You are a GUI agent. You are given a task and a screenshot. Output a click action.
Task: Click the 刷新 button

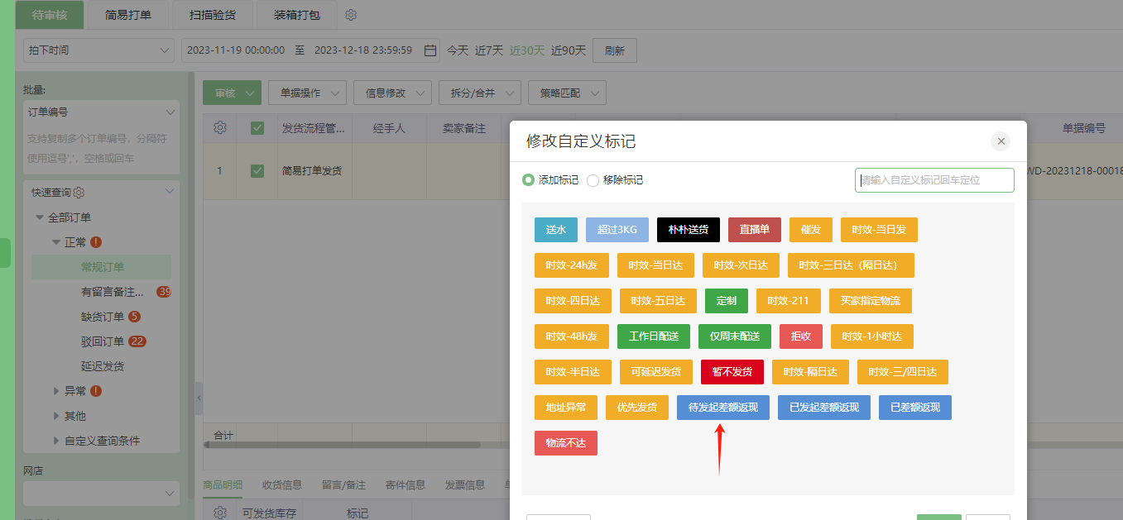coord(614,50)
